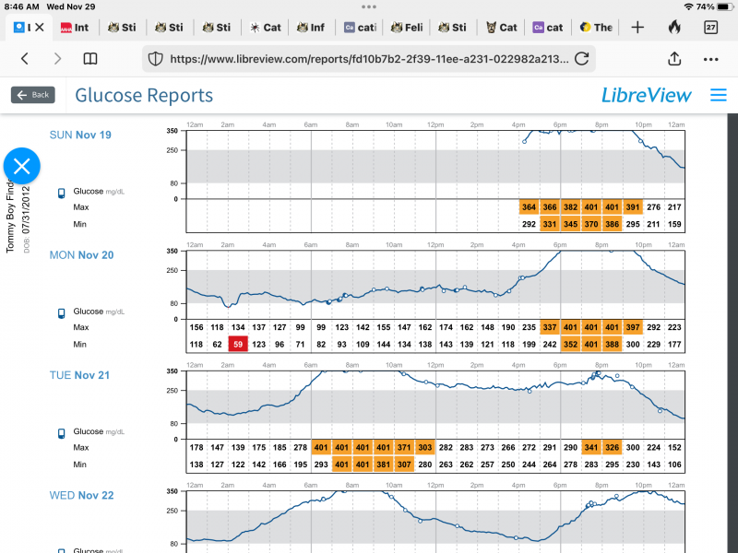Image resolution: width=738 pixels, height=553 pixels.
Task: Go back using browser back arrow
Action: 25,58
